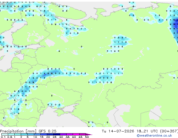This screenshot has width=178, height=138.
Task: Click the '18..21 UTC' time range text
Action: [x=147, y=131]
